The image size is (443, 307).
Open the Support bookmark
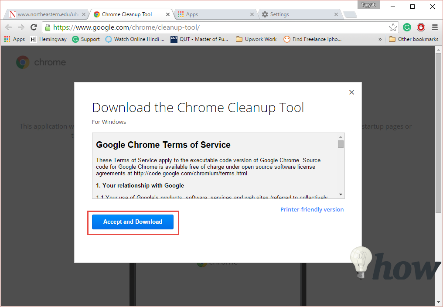(x=86, y=39)
